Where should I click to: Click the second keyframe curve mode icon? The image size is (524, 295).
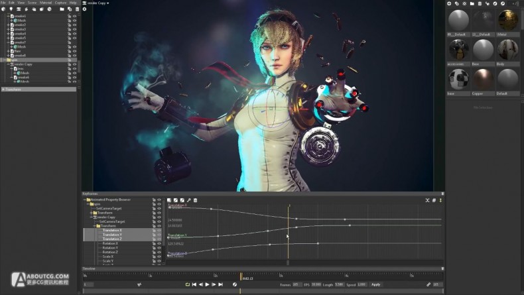(176, 200)
